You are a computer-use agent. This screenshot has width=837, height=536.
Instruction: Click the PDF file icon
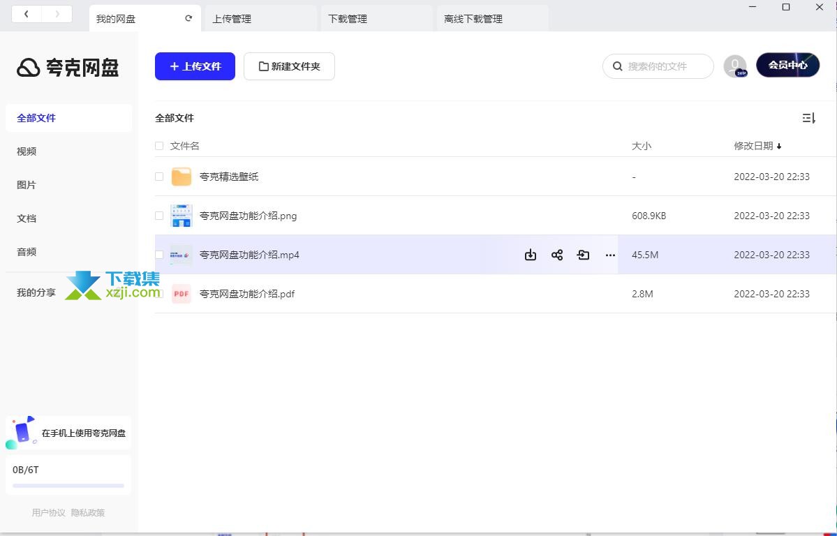182,294
